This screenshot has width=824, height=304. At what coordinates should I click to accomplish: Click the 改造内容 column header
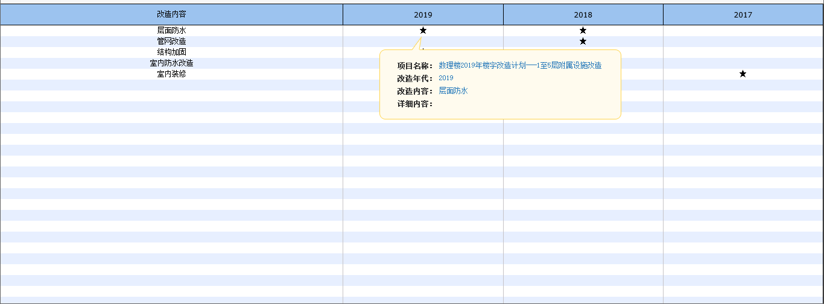[x=171, y=14]
